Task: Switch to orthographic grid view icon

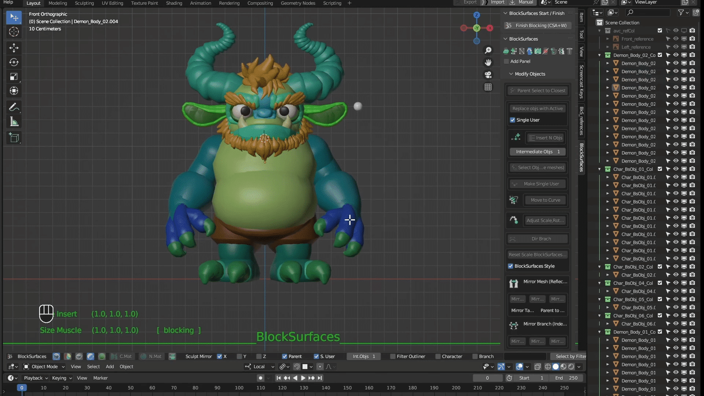Action: (488, 87)
